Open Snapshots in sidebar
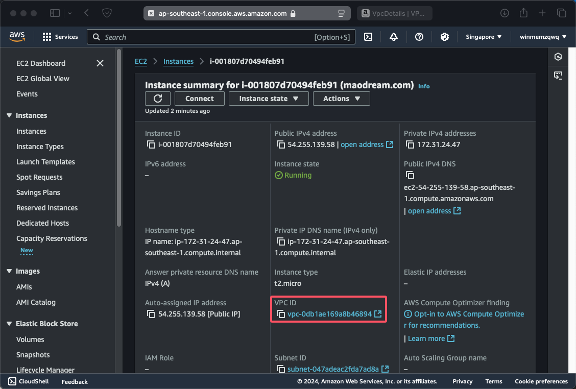 (x=33, y=355)
